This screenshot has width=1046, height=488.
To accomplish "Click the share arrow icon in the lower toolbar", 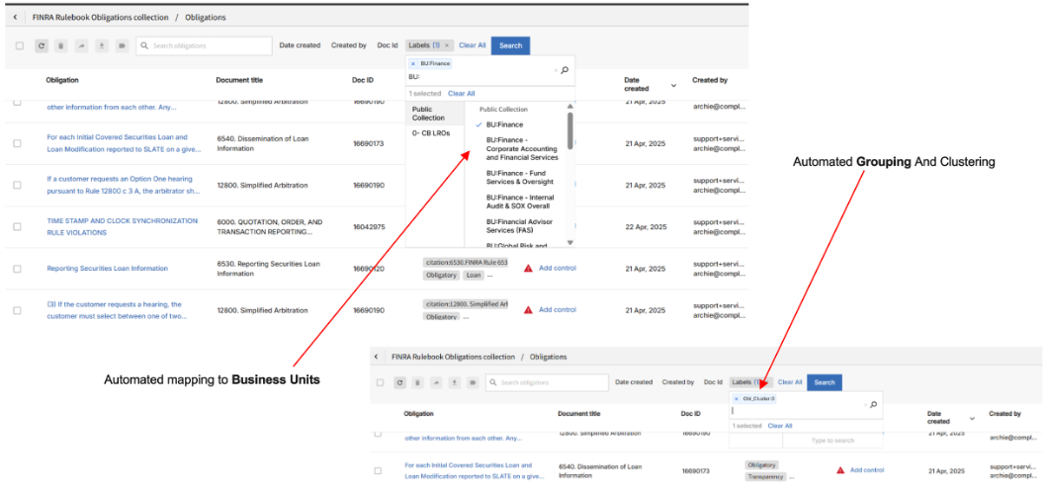I will pyautogui.click(x=436, y=382).
